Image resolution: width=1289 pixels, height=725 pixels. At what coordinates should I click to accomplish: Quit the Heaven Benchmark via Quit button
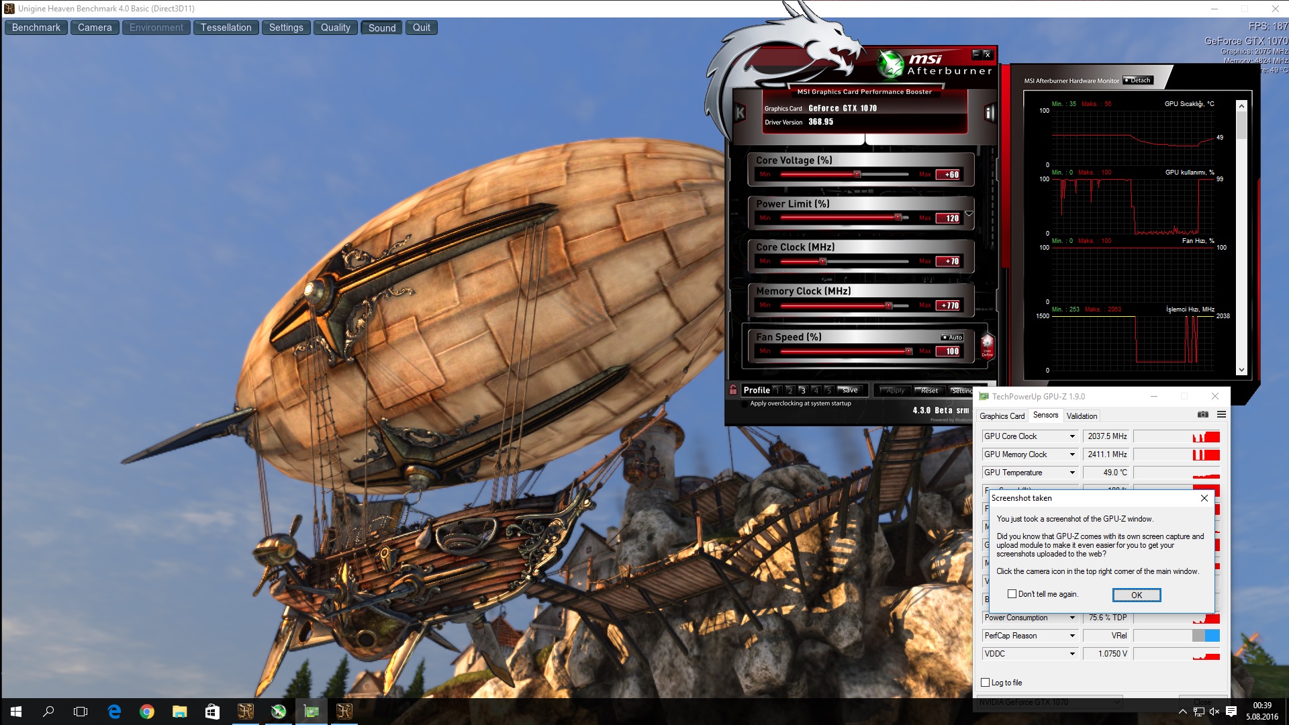coord(422,28)
